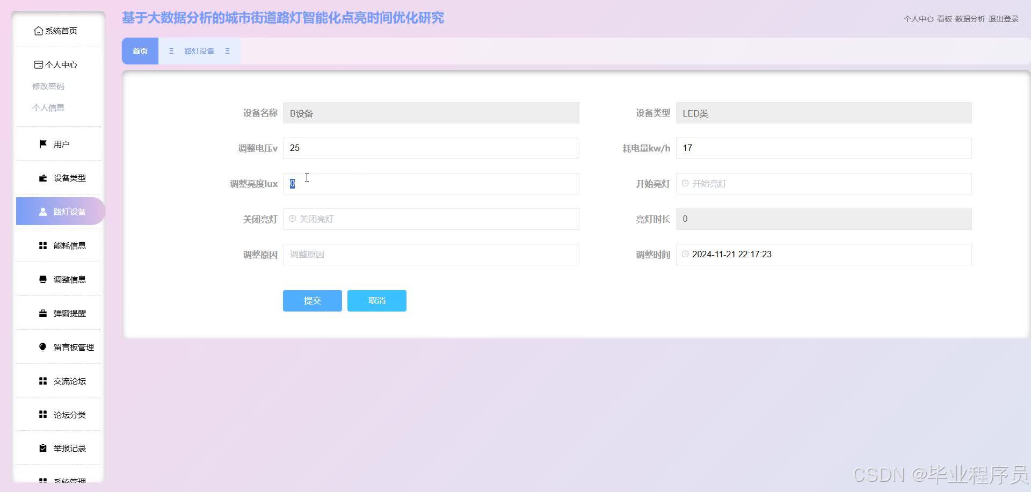Open 系统首页 in the sidebar
This screenshot has height=492, width=1031.
click(58, 31)
